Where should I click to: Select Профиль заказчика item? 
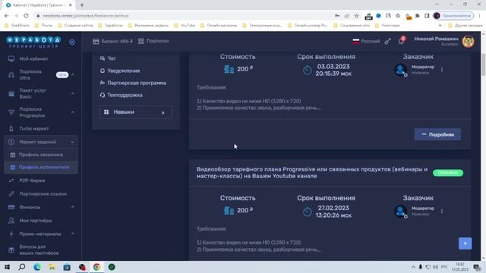click(41, 155)
